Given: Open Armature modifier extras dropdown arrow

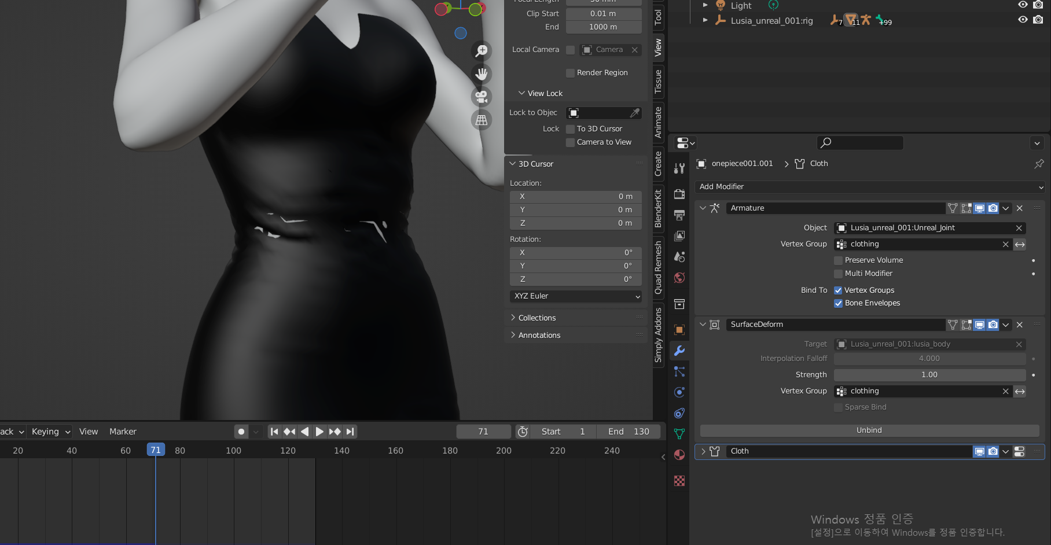Looking at the screenshot, I should pos(1006,208).
